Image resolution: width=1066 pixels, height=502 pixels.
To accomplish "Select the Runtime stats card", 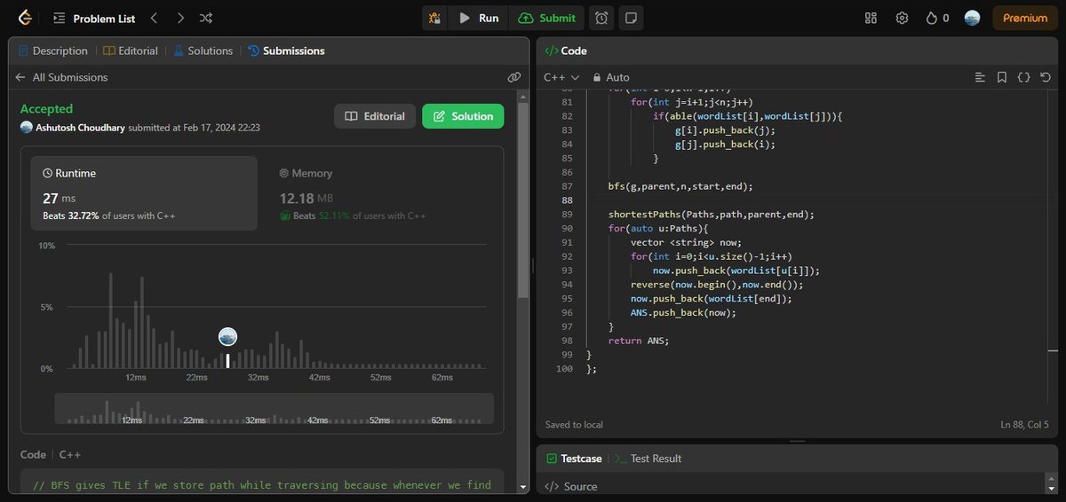I will (x=144, y=193).
